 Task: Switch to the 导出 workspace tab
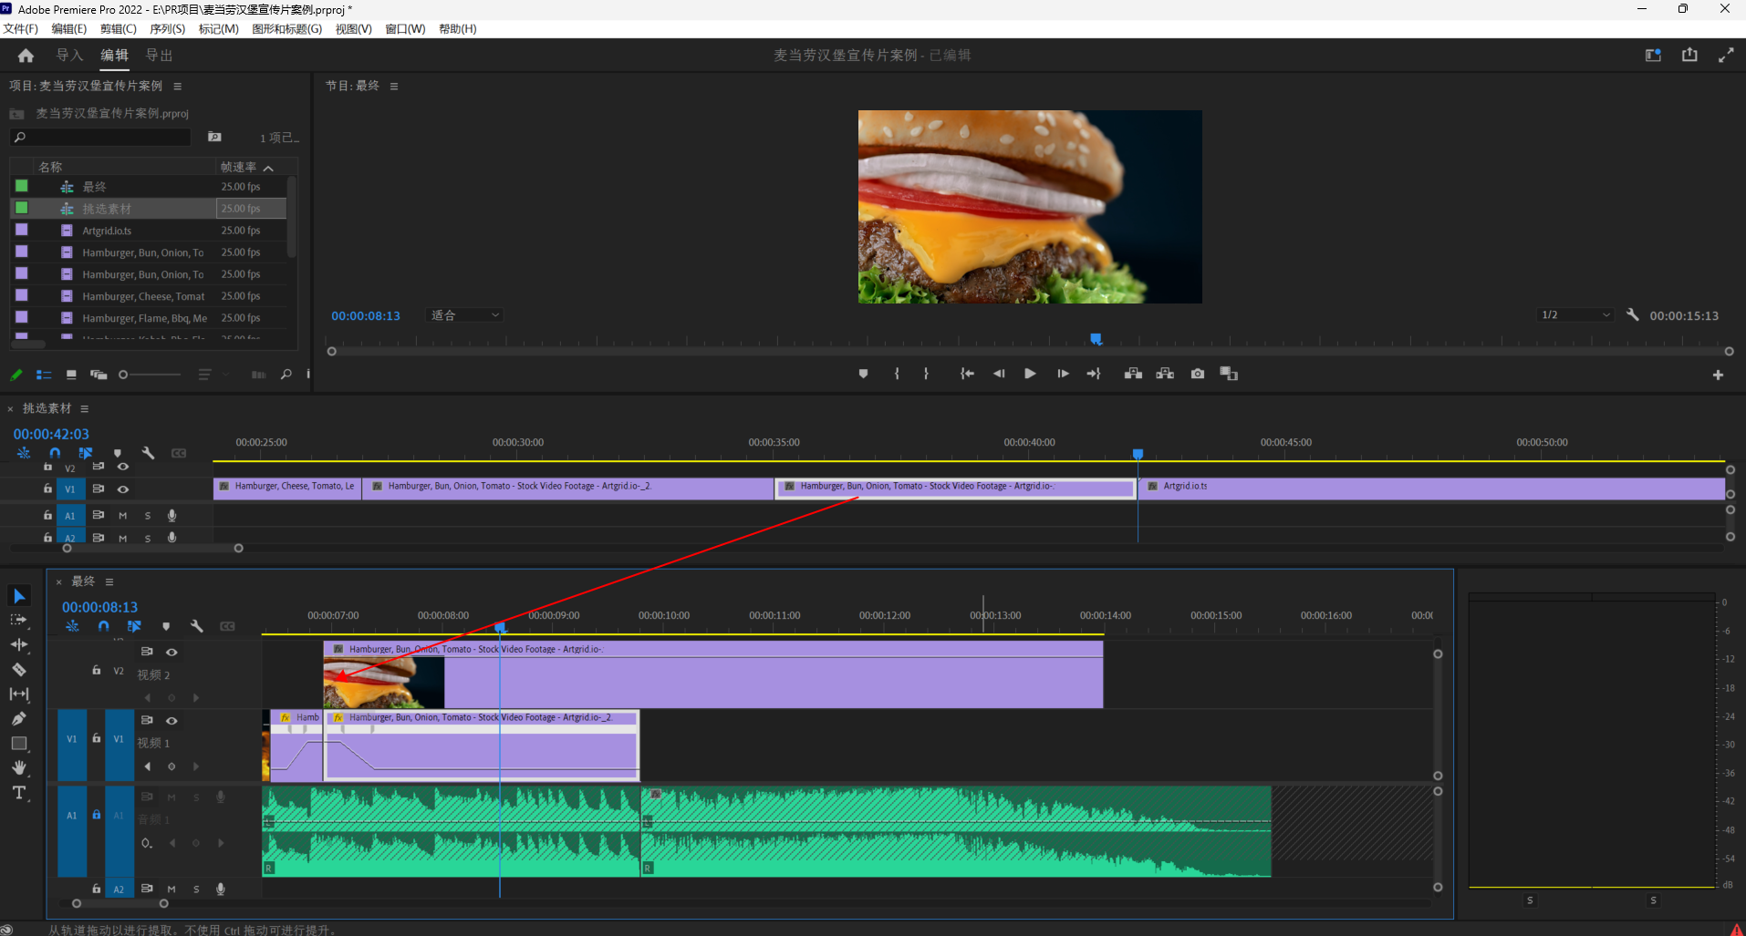point(160,56)
